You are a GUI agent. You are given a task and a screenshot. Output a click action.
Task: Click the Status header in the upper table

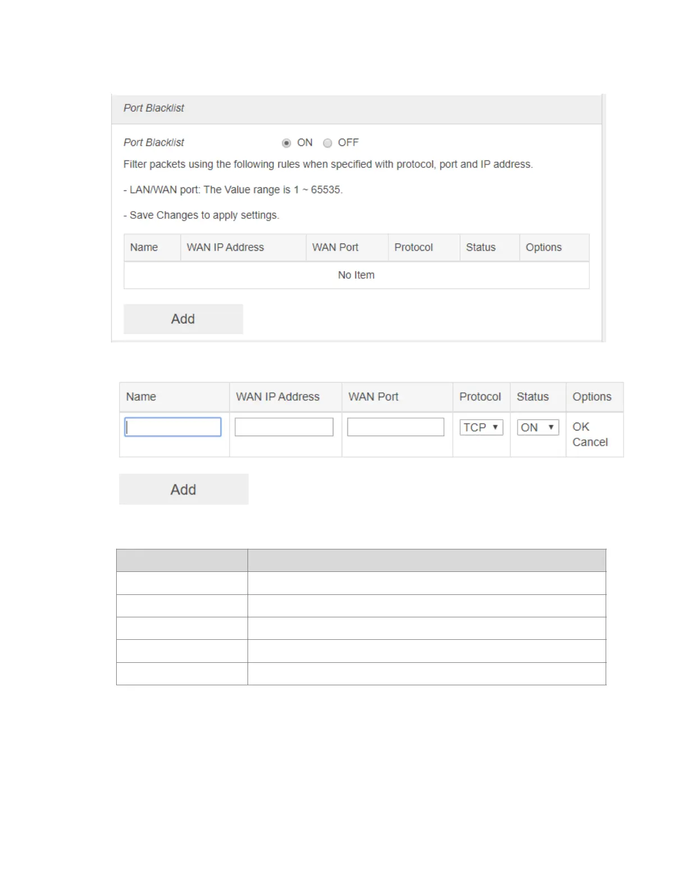point(480,248)
